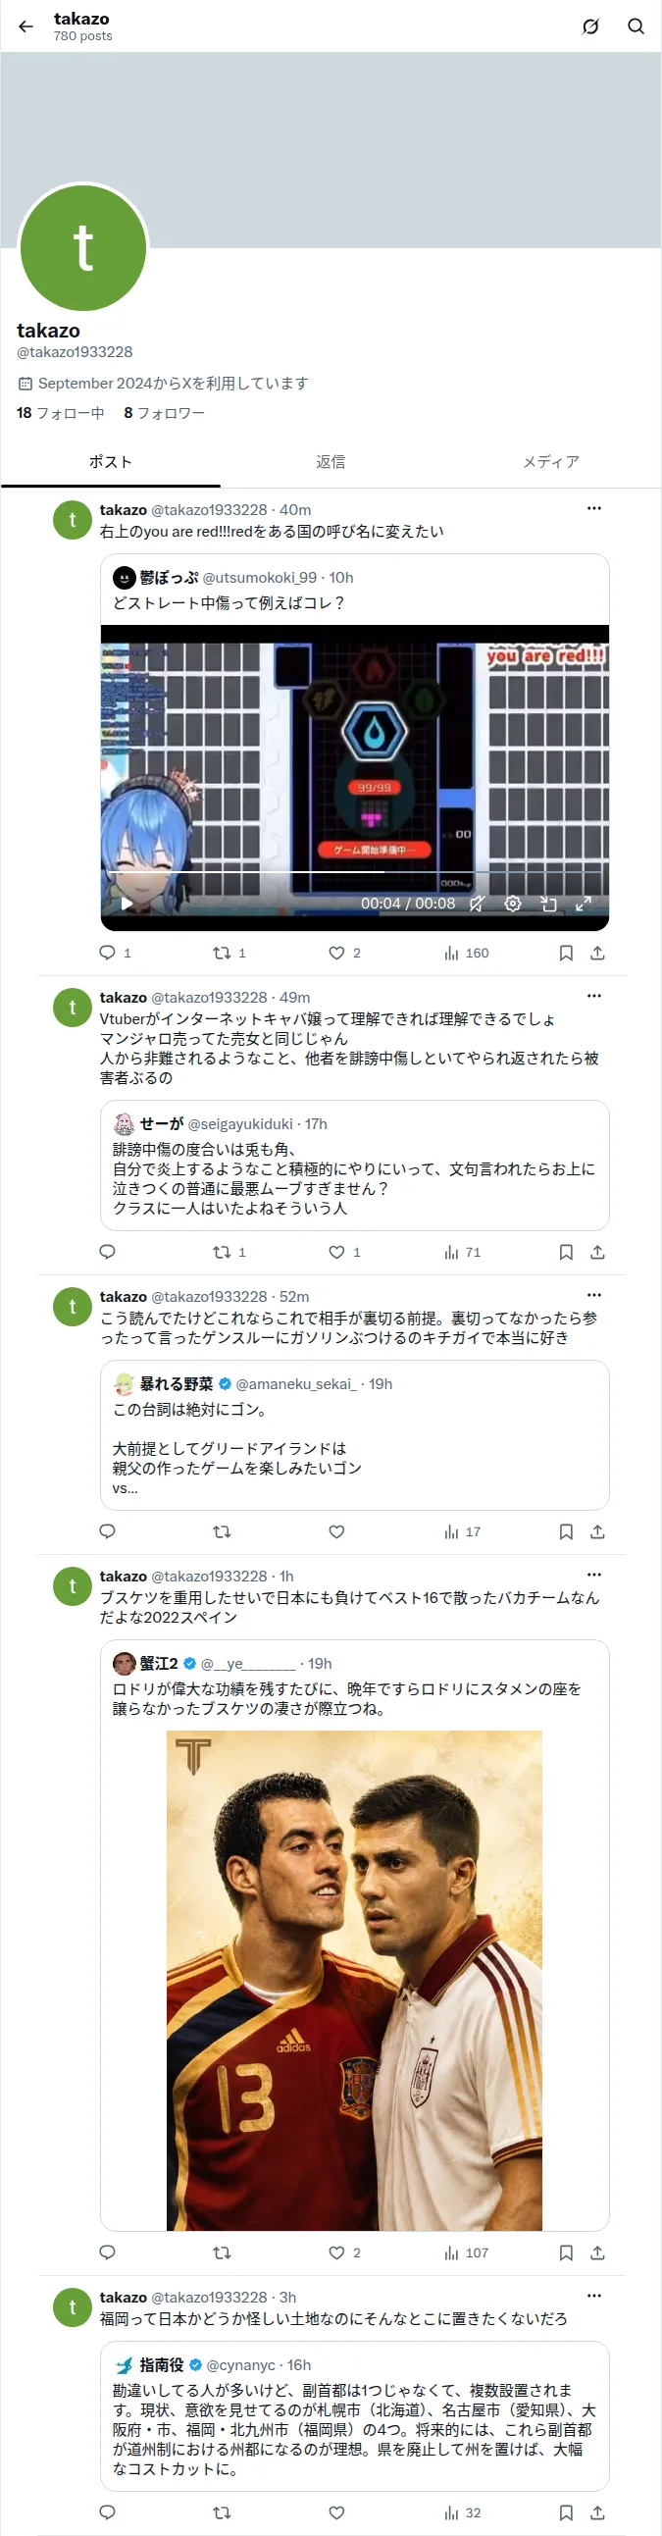Switch to the 返信 tab

click(331, 462)
